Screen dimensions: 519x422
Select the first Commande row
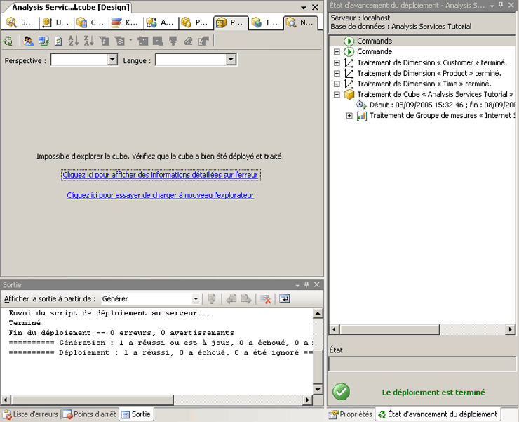[x=422, y=41]
